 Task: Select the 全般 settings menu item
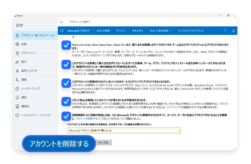tap(35, 44)
